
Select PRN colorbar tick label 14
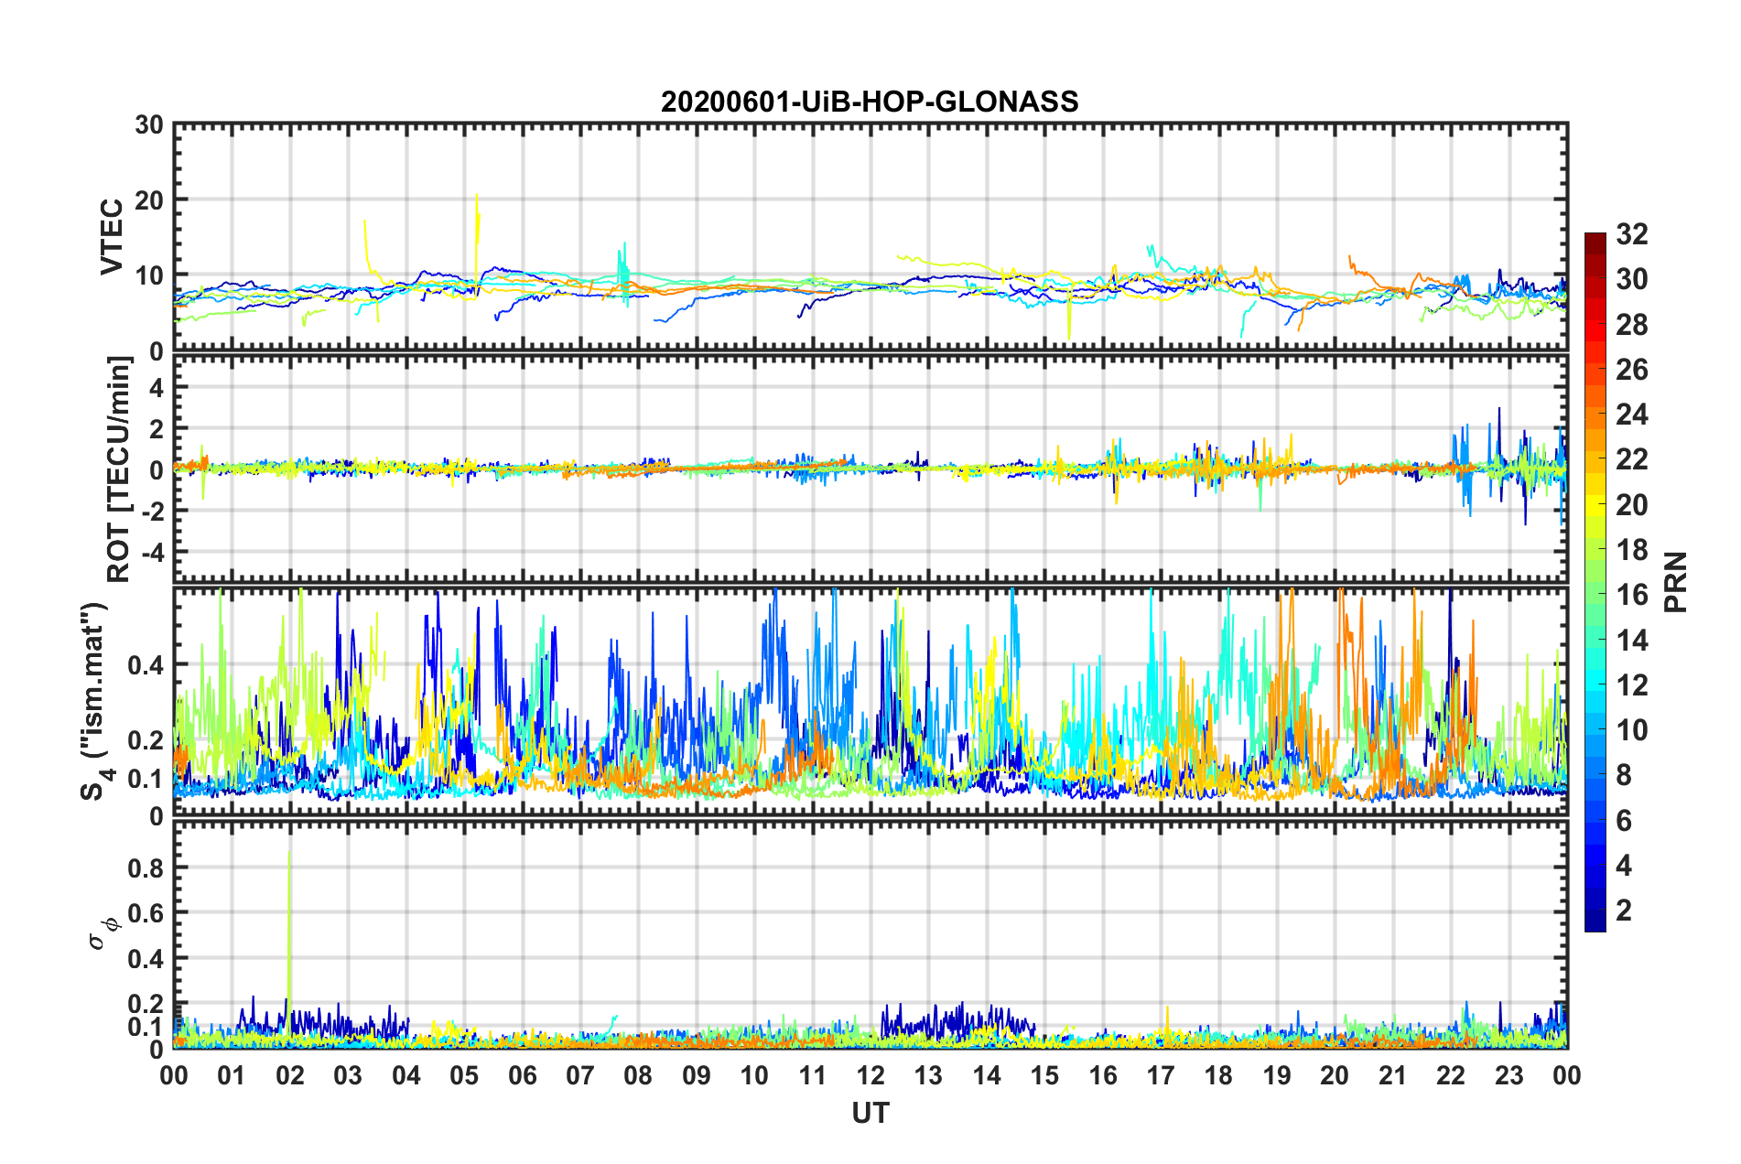pos(1632,641)
